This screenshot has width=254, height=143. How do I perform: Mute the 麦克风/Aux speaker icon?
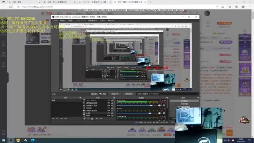160,106
